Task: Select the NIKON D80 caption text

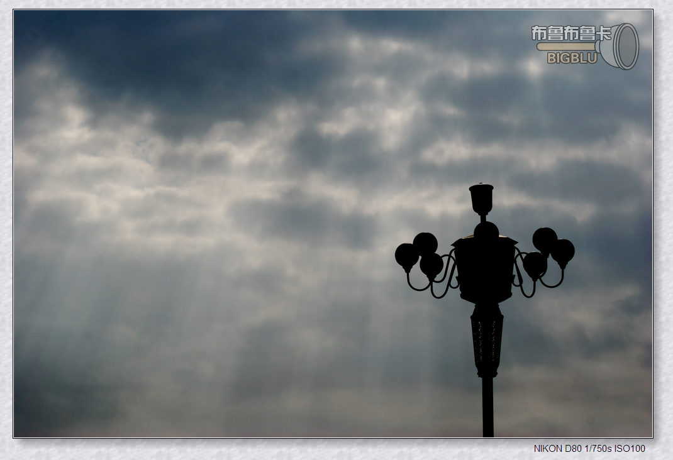Action: (x=557, y=449)
